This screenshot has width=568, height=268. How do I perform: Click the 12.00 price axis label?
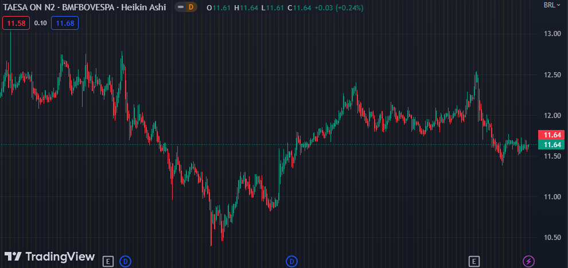(x=553, y=115)
